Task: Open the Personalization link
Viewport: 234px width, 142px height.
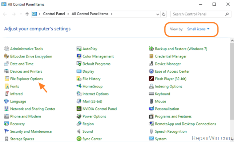Action: [167, 109]
